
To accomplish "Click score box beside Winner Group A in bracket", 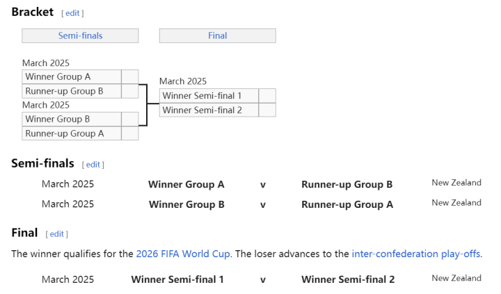I will click(x=129, y=77).
